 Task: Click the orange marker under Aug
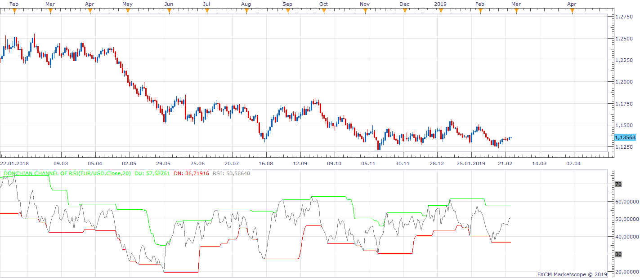(x=246, y=11)
